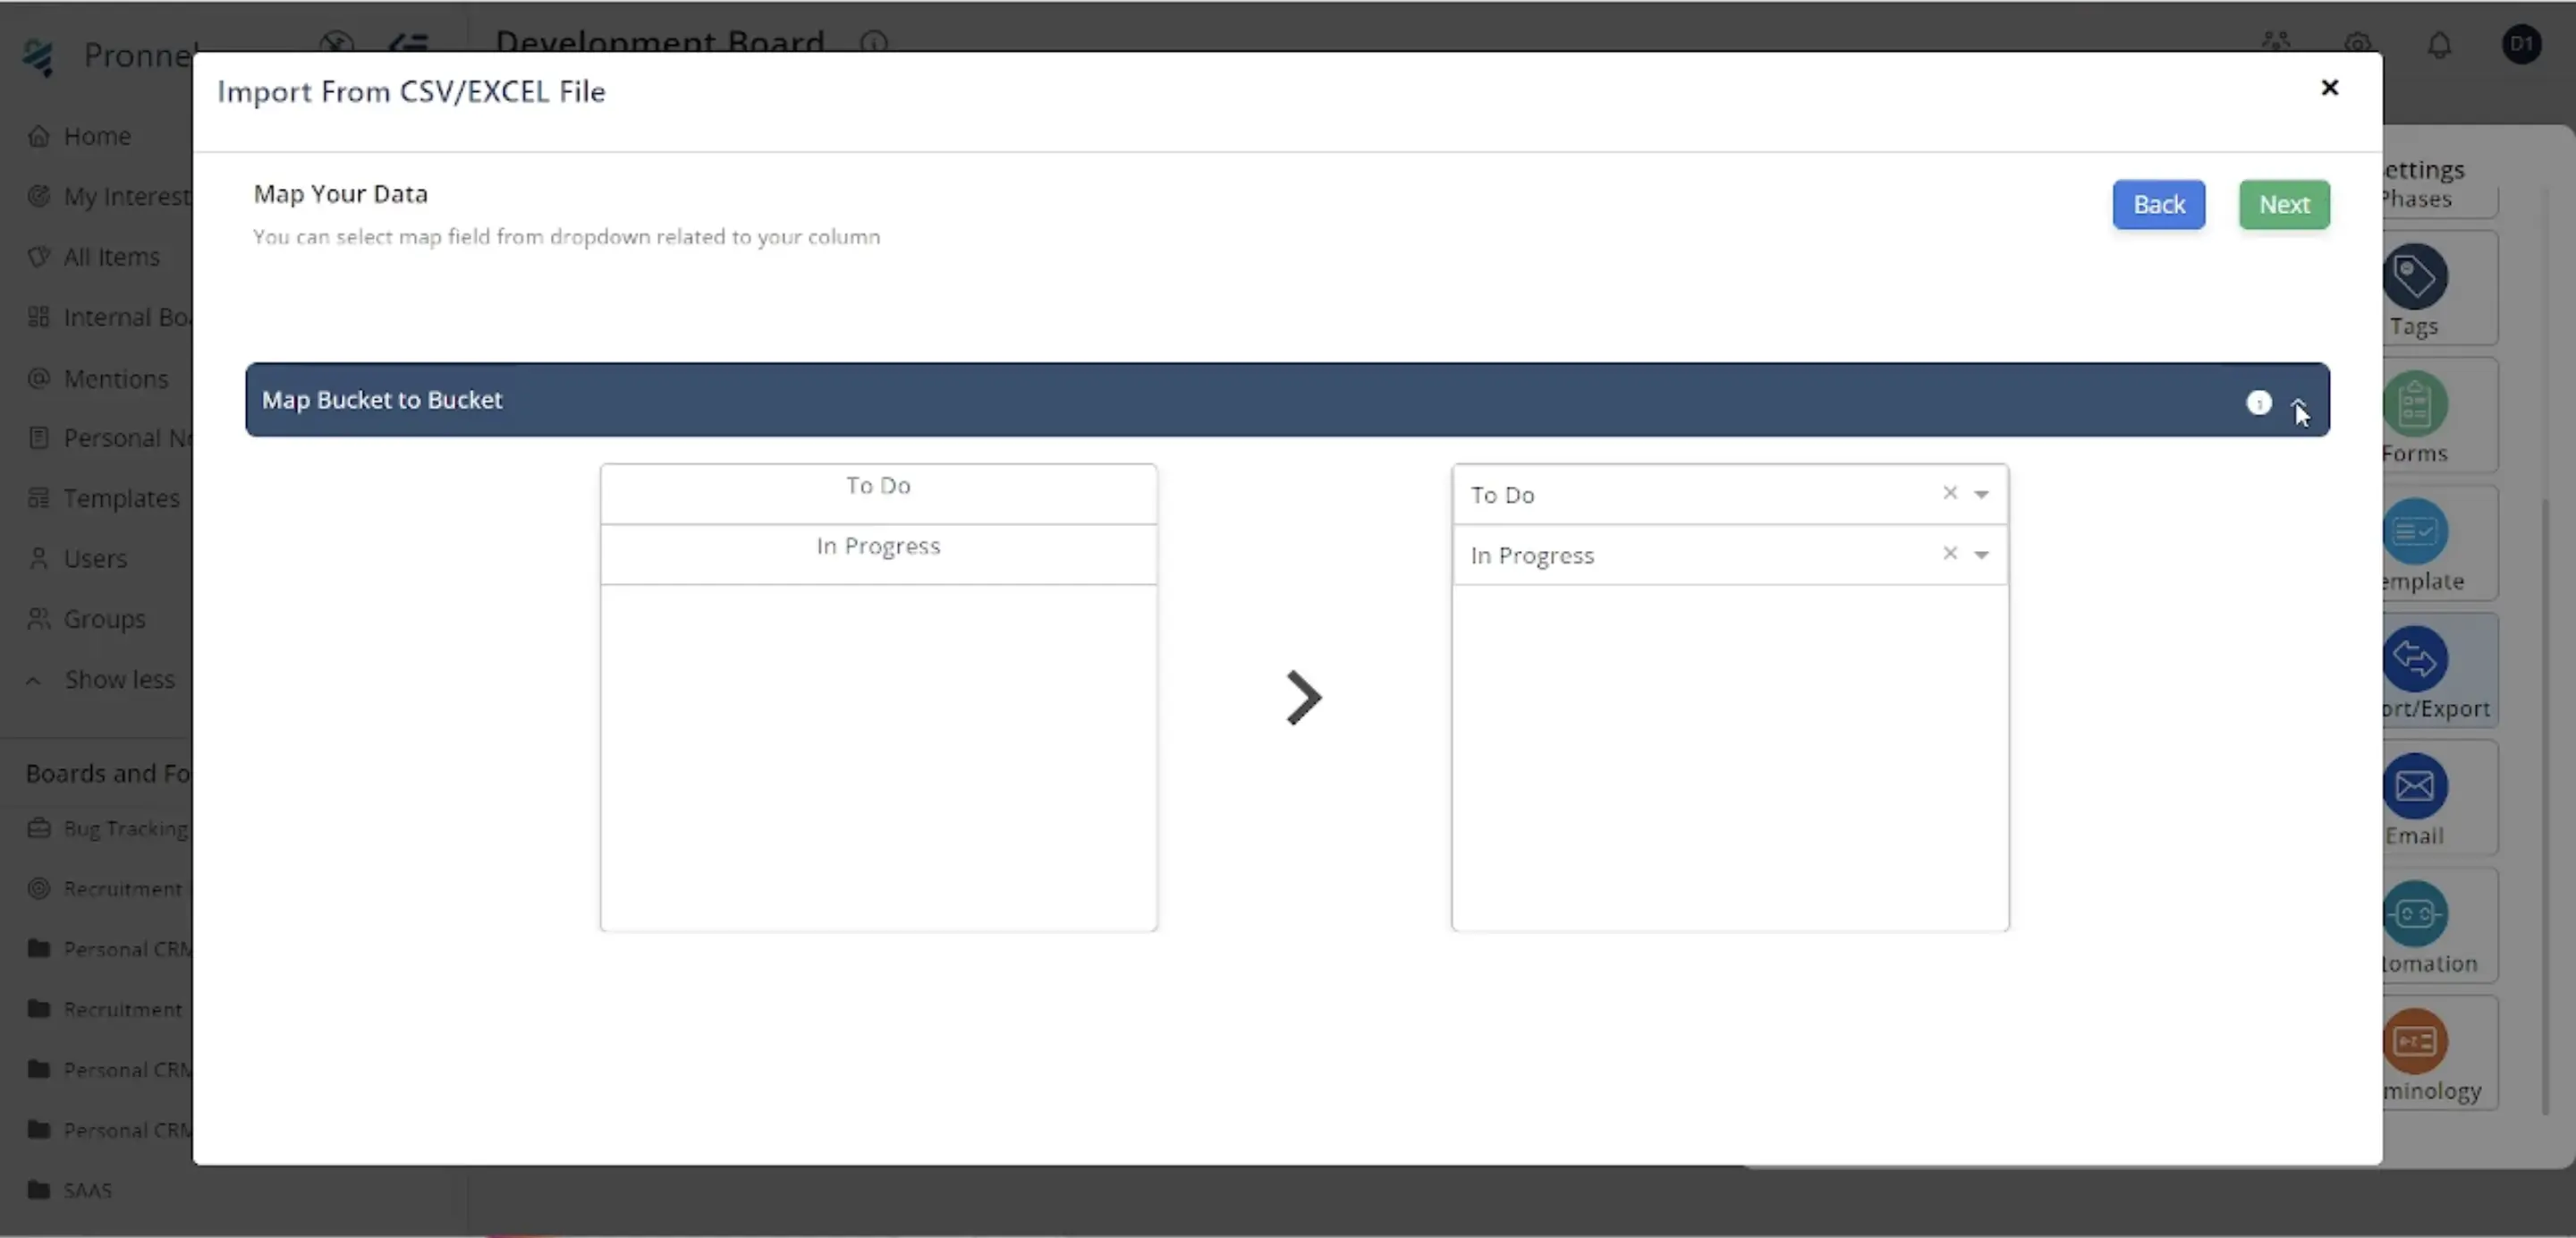This screenshot has width=2576, height=1238.
Task: Click the settings gear icon in header
Action: coord(2358,43)
